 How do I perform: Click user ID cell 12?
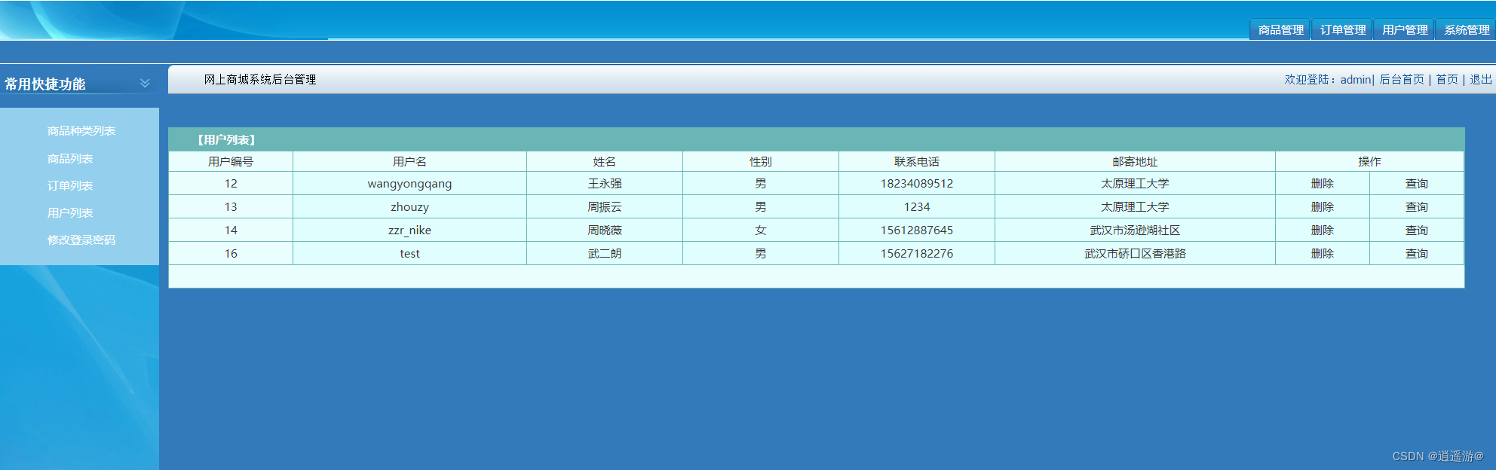231,184
